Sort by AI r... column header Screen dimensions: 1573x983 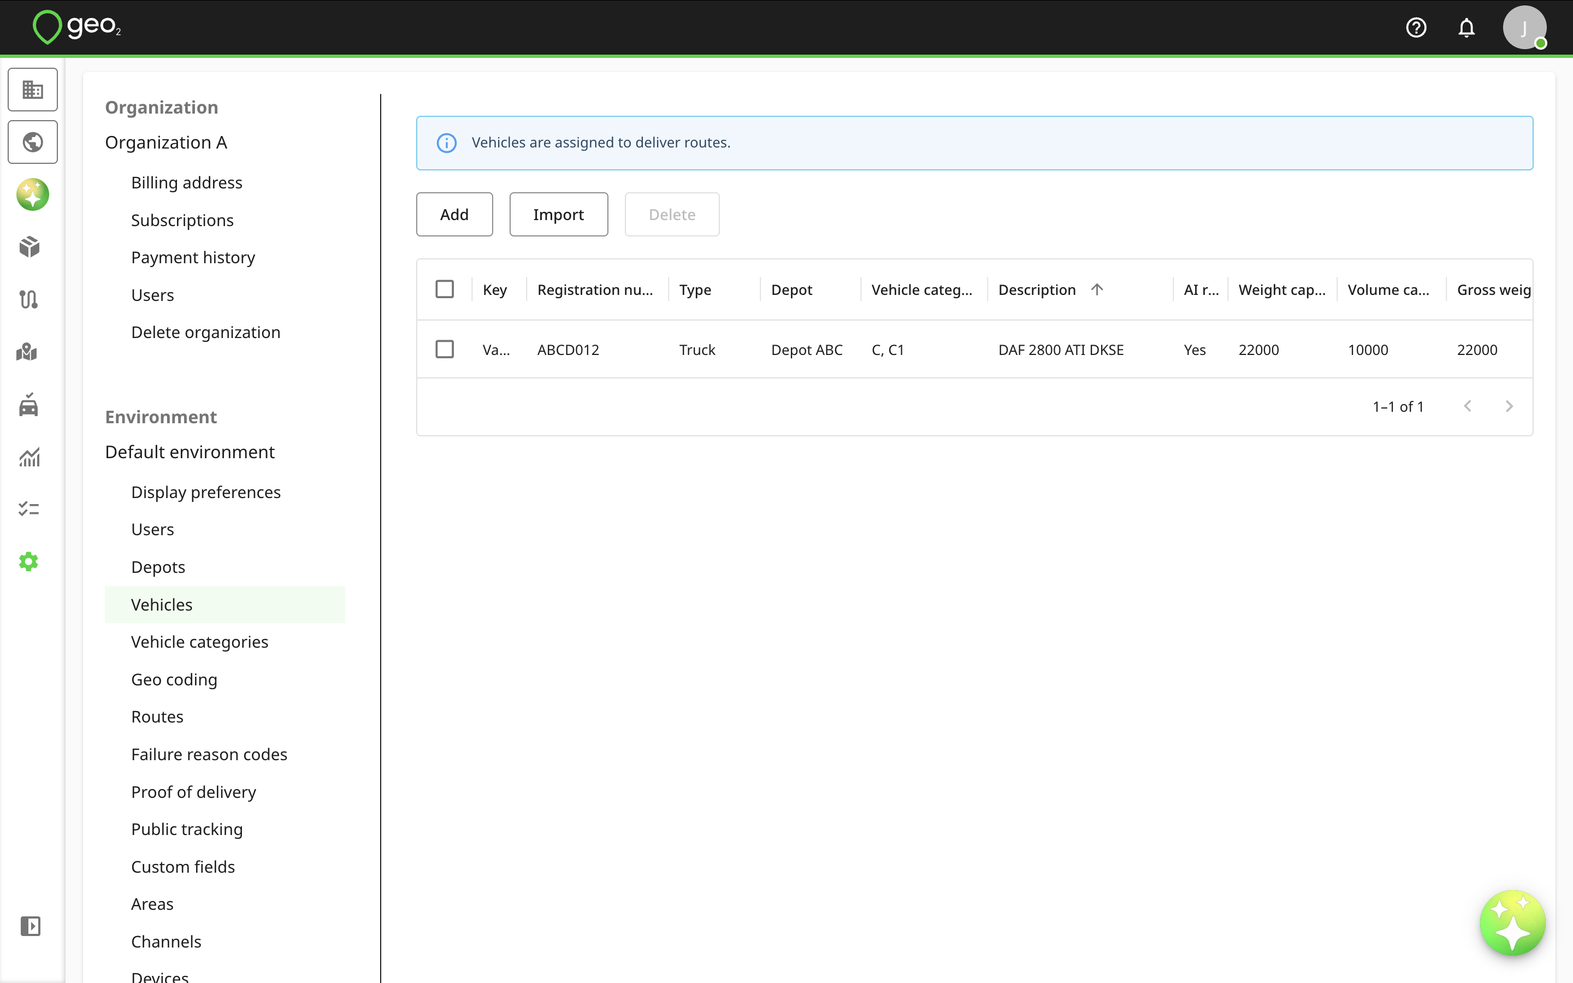1201,290
